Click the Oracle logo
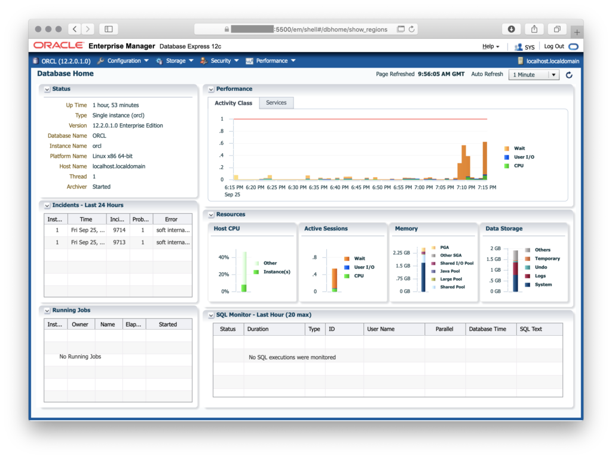This screenshot has width=612, height=459. coord(59,45)
